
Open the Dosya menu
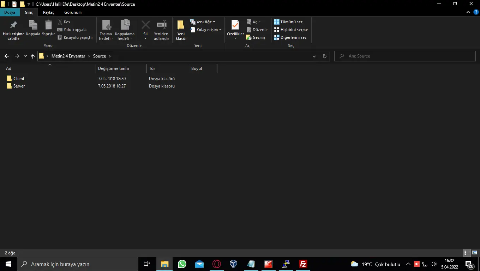click(10, 12)
